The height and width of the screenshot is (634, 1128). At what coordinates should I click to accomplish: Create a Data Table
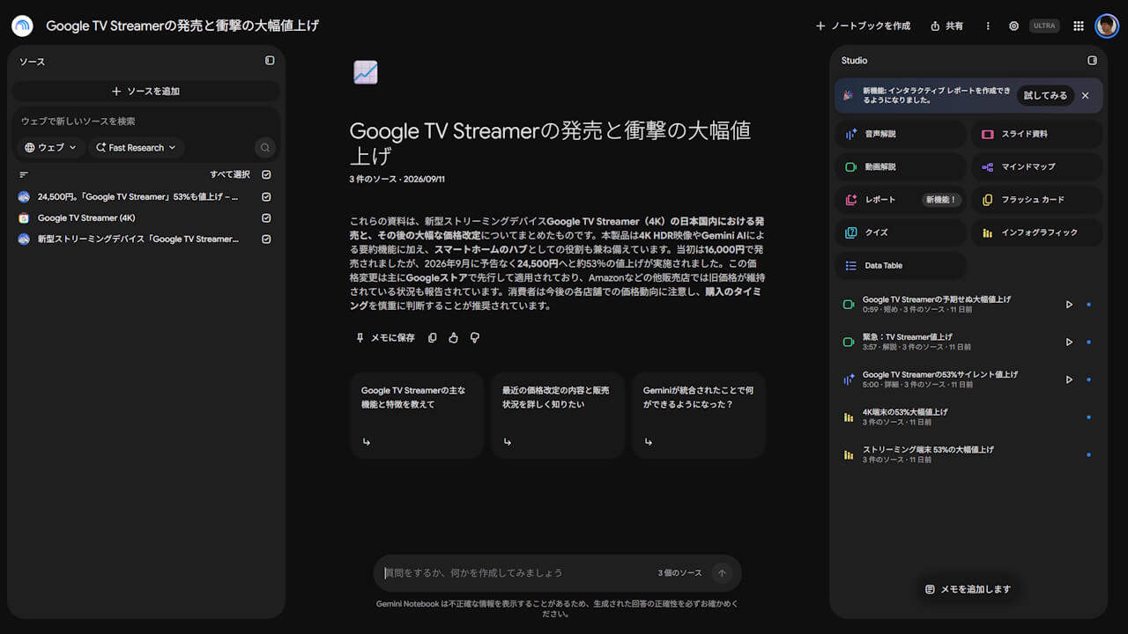[x=901, y=265]
